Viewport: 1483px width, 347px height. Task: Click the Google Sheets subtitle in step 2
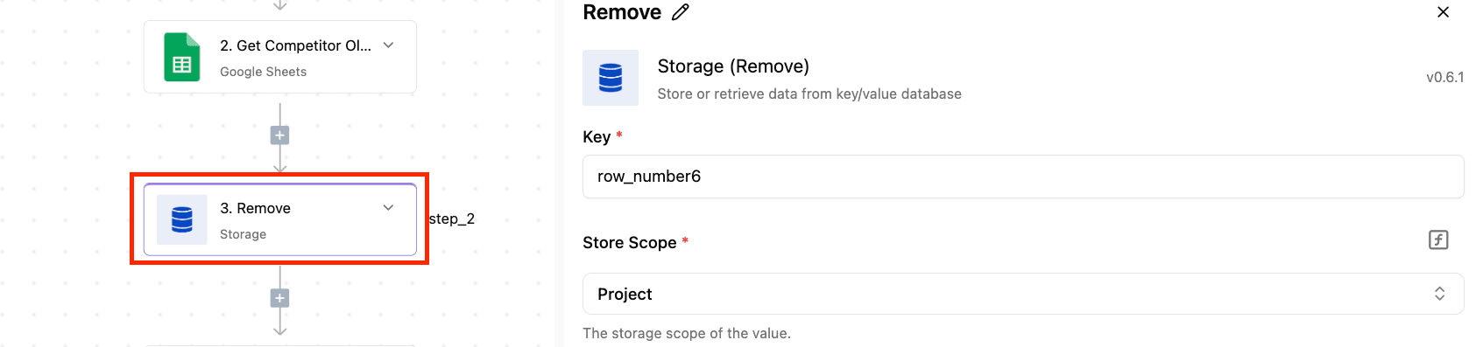coord(263,72)
